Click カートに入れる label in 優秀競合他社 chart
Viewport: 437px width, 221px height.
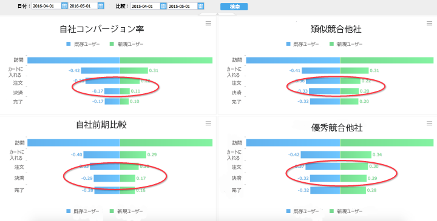[234, 155]
